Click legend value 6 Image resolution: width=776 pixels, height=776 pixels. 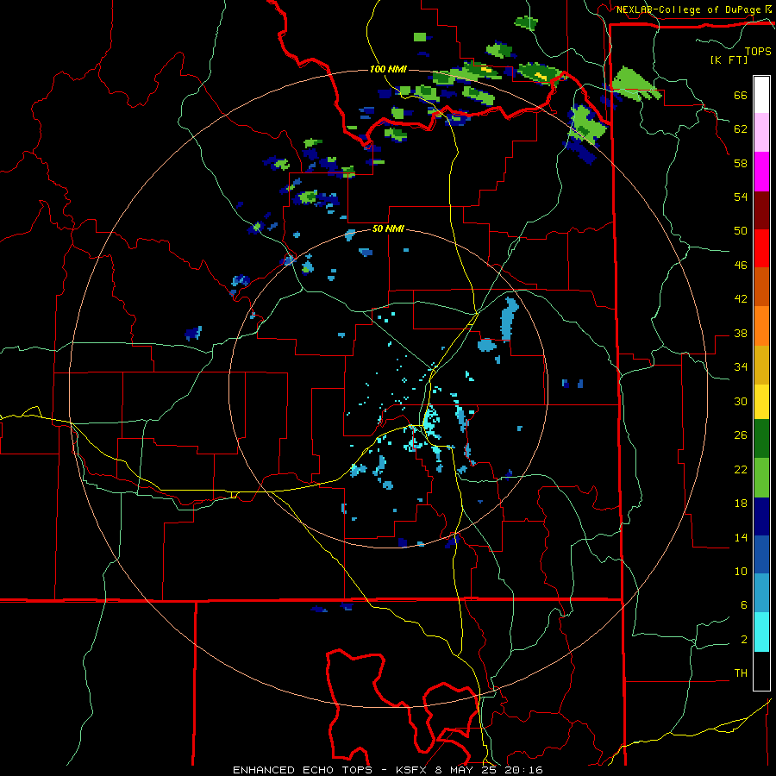click(x=744, y=605)
